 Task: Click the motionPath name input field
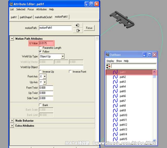pyautogui.click(x=55, y=28)
